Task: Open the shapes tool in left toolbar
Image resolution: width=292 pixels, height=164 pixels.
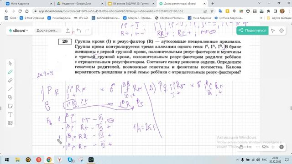Action: point(10,97)
